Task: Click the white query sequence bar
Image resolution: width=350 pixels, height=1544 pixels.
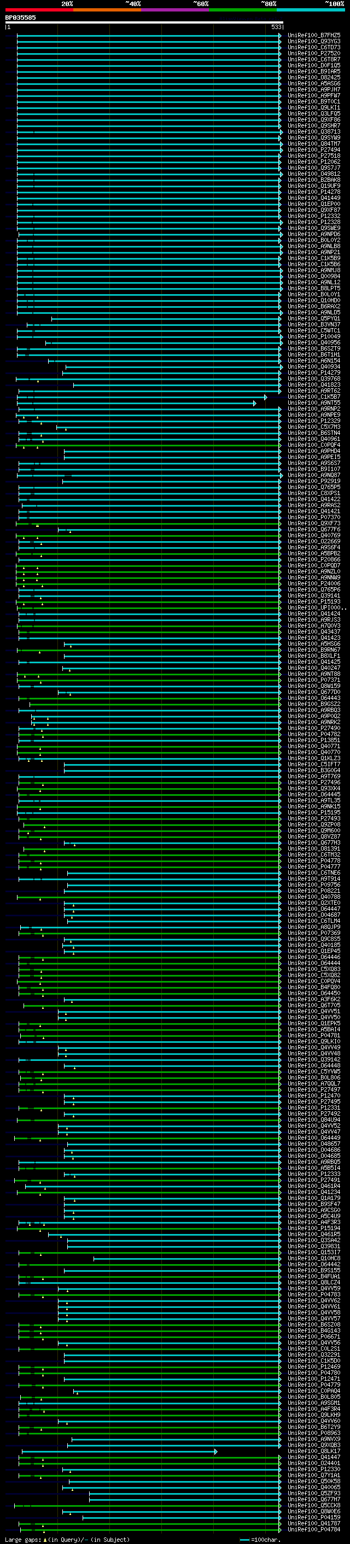Action: 144,22
